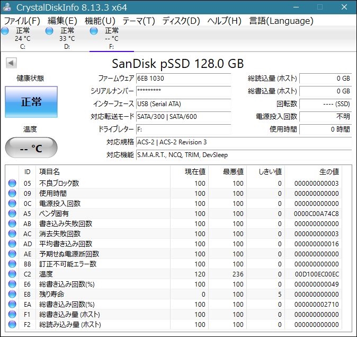This screenshot has height=337, width=357.
Task: Click status orb for AB 書き込み失敗回数
Action: coord(12,223)
